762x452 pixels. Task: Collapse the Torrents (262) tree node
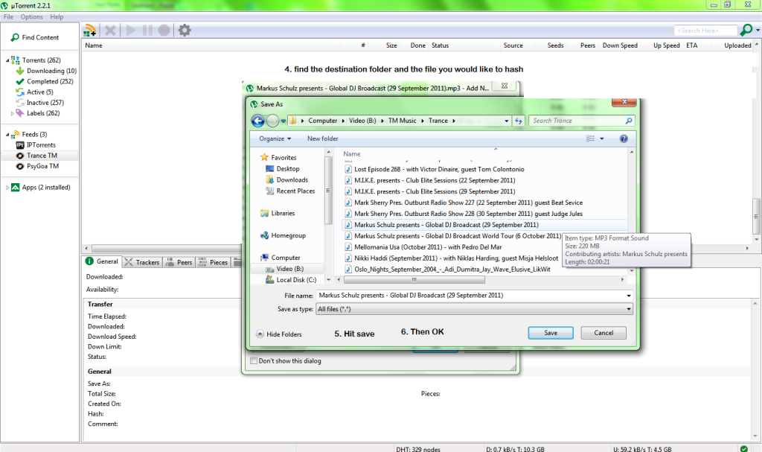(x=7, y=60)
